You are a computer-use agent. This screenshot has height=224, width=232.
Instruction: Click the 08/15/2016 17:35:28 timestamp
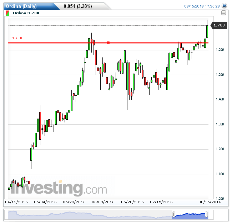[x=202, y=6]
